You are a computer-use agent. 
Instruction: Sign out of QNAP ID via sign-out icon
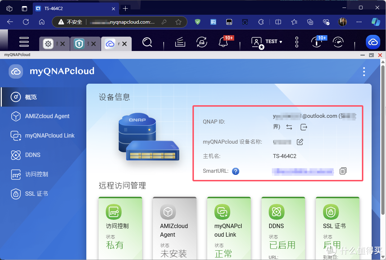click(x=303, y=127)
